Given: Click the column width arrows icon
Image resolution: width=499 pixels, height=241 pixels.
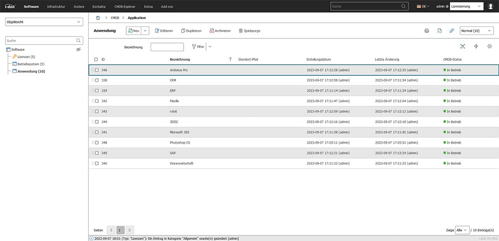Looking at the screenshot, I should (x=476, y=46).
